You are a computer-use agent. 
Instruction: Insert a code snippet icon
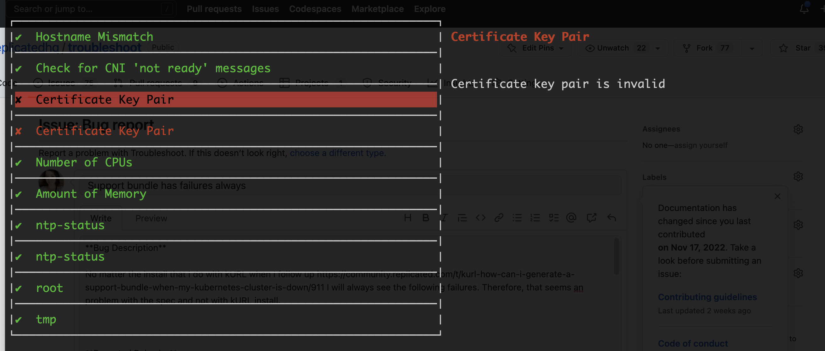[x=480, y=218]
